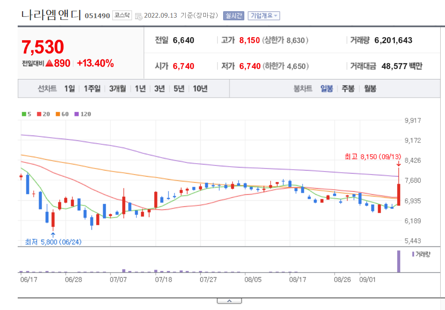This screenshot has width=445, height=310.
Task: Click the +13.40% change rate
Action: point(95,63)
